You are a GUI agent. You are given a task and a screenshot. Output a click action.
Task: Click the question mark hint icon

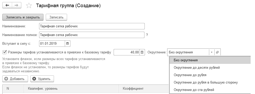coord(147,35)
